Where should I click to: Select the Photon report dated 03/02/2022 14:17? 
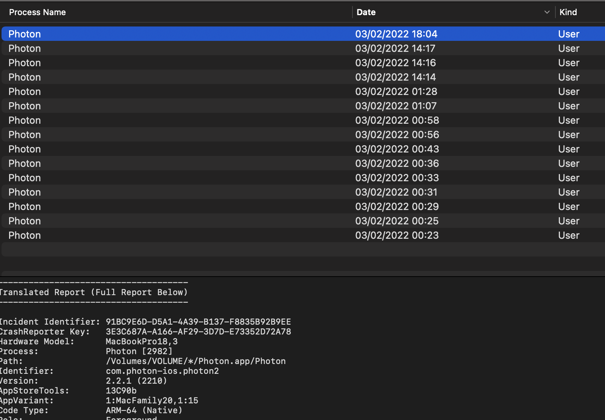[x=303, y=48]
